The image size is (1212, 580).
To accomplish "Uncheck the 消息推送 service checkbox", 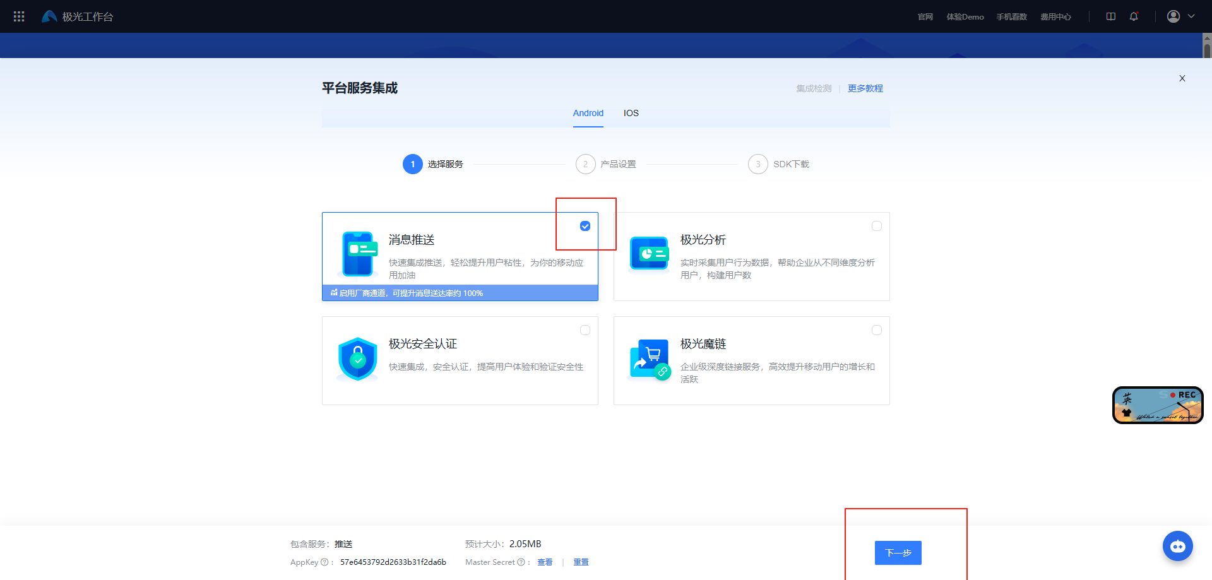I will [x=585, y=226].
